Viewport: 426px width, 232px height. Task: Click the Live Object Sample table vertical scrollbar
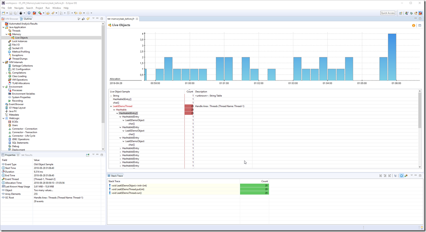pyautogui.click(x=420, y=110)
